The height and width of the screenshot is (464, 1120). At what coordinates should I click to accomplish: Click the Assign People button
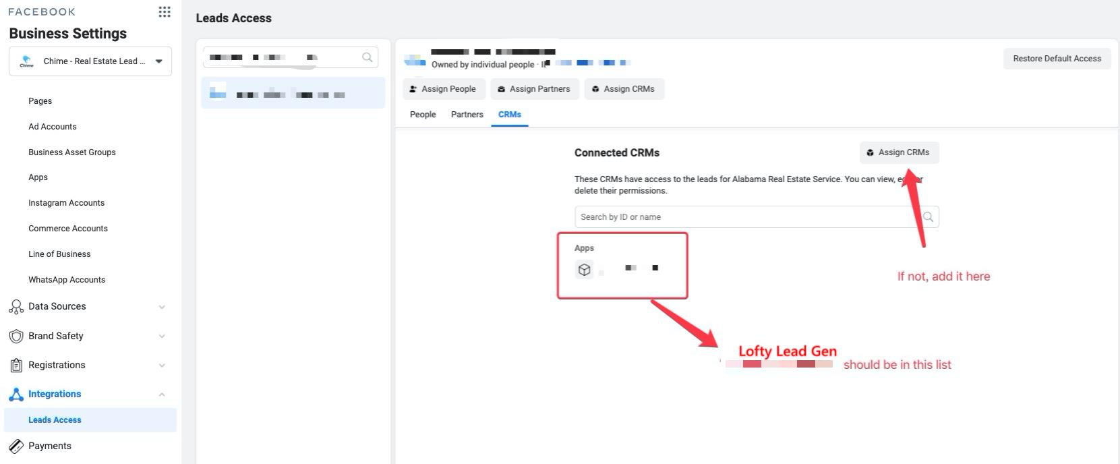pyautogui.click(x=444, y=89)
